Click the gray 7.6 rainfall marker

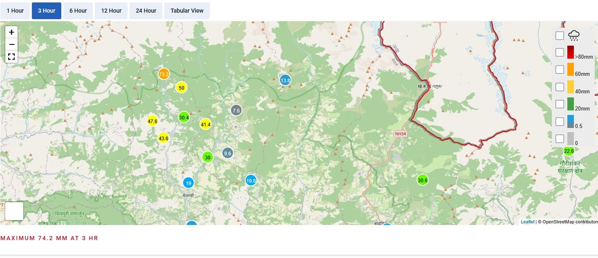pyautogui.click(x=236, y=110)
